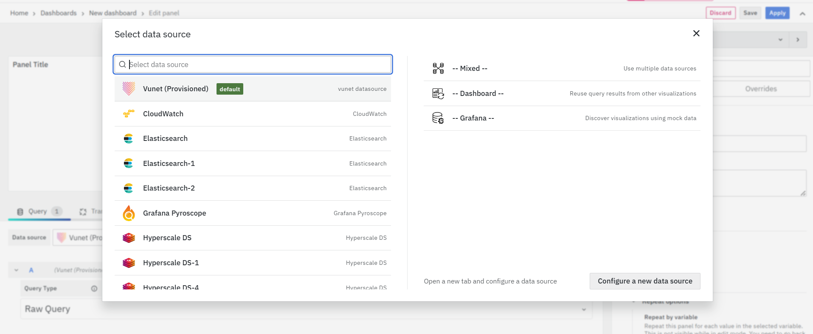Click the Grafana Pyroscope flame icon
Viewport: 813px width, 334px height.
click(x=129, y=213)
